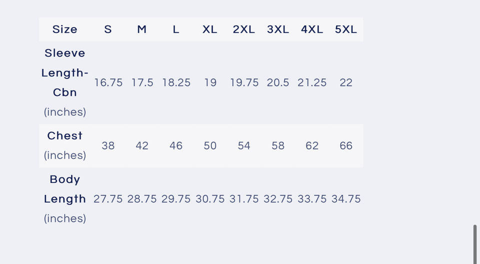Click sleeve length value 21.25
The width and height of the screenshot is (480, 264).
pos(312,83)
